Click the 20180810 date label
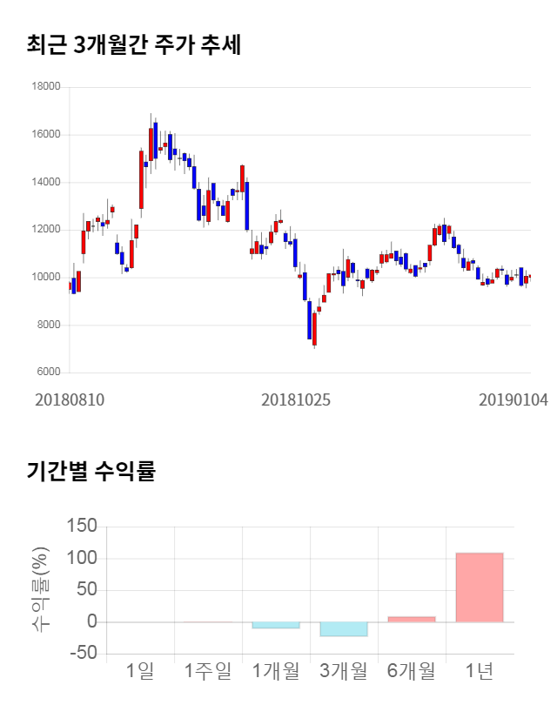 coord(70,401)
